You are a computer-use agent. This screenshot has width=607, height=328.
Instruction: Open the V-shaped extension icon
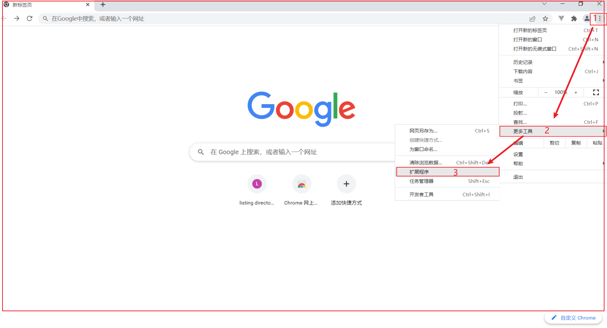[561, 19]
